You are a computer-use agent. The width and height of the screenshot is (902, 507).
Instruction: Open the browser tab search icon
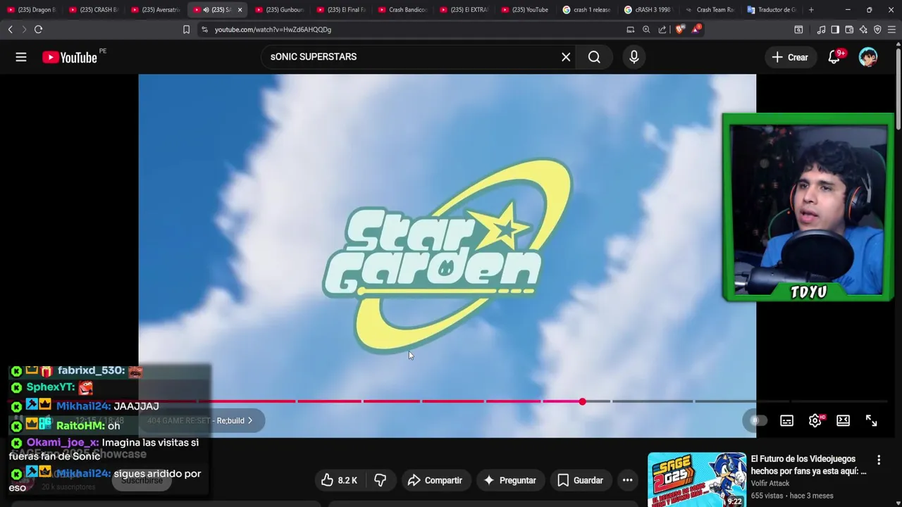[798, 30]
